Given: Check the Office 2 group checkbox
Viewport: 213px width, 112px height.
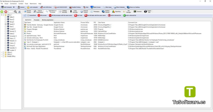Looking at the screenshot, I should coord(3,52).
